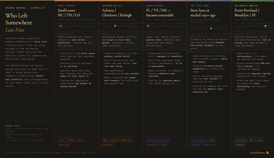Click the purple 'non-binary' tag
Image resolution: width=274 pixels, height=158 pixels.
pyautogui.click(x=163, y=140)
